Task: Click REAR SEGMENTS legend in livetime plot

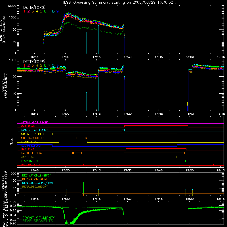Action: 38,221
